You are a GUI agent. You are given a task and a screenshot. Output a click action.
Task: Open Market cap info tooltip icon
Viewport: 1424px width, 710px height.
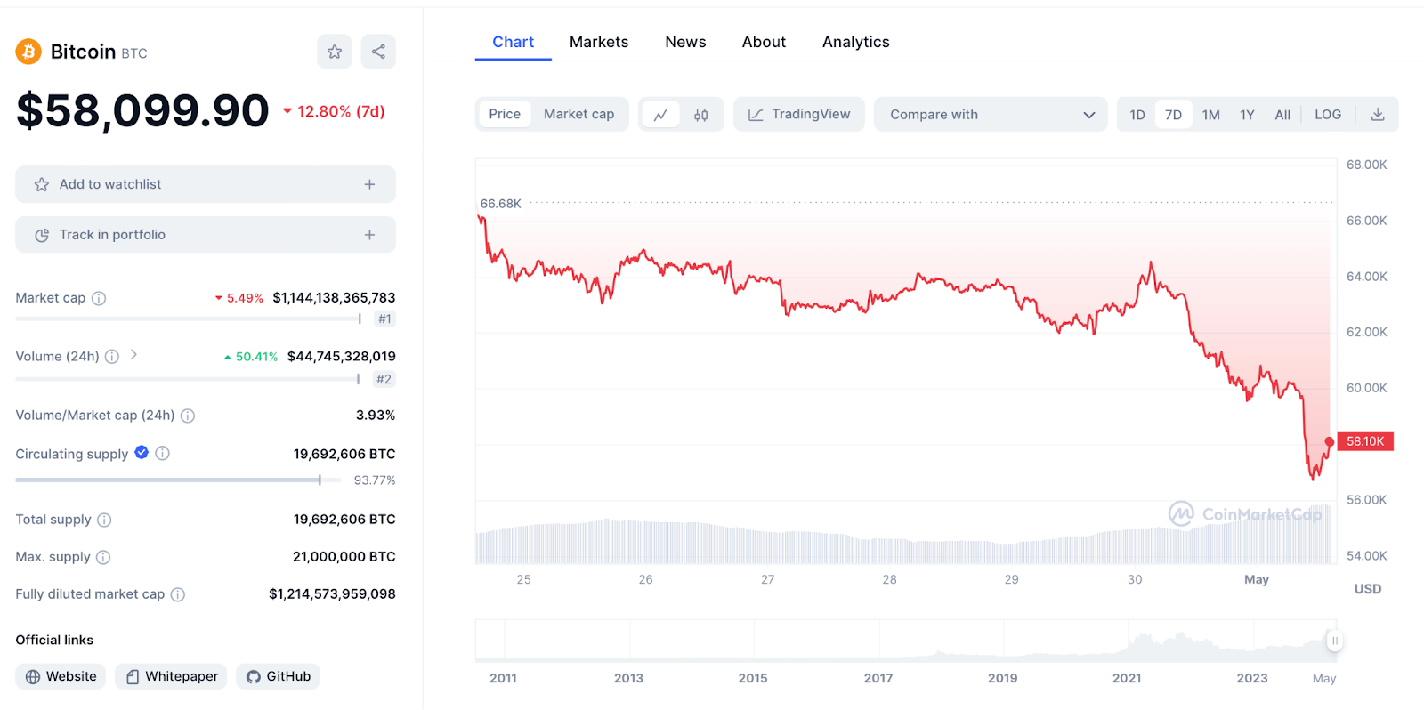[99, 298]
